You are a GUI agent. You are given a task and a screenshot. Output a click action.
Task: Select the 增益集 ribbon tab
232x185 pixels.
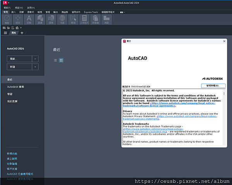(65, 12)
